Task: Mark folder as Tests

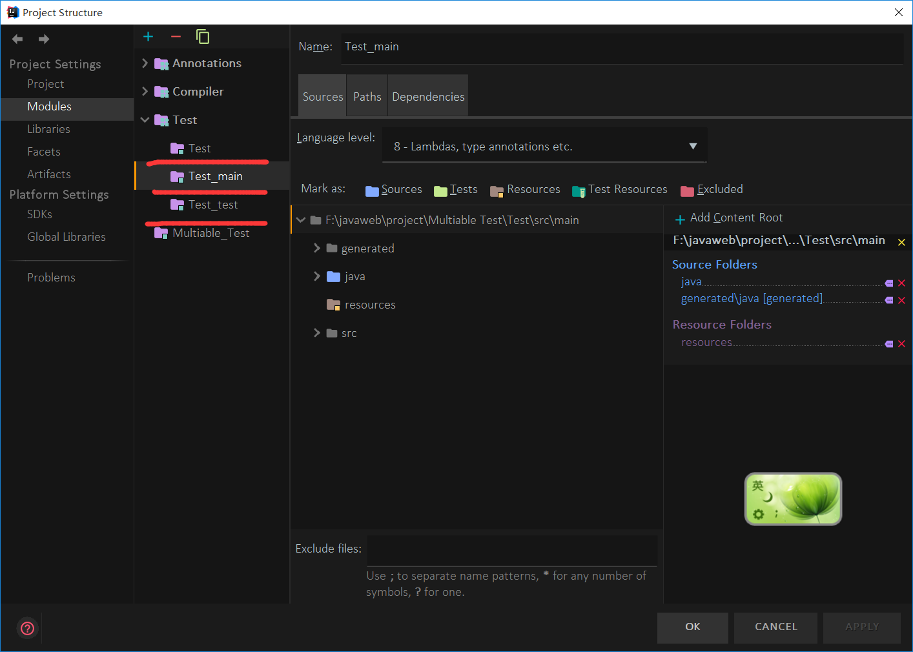Action: tap(455, 189)
